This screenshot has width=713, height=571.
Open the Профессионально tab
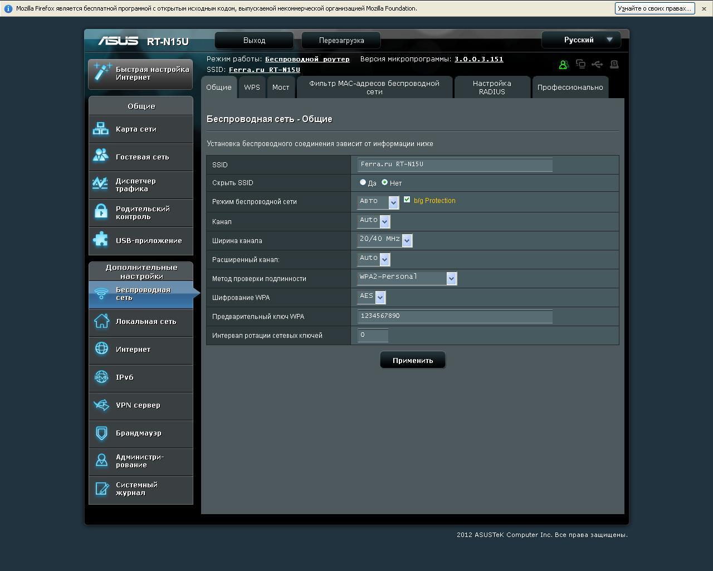coord(570,88)
